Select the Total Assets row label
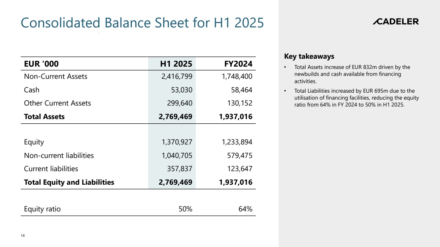The image size is (440, 247). (44, 116)
